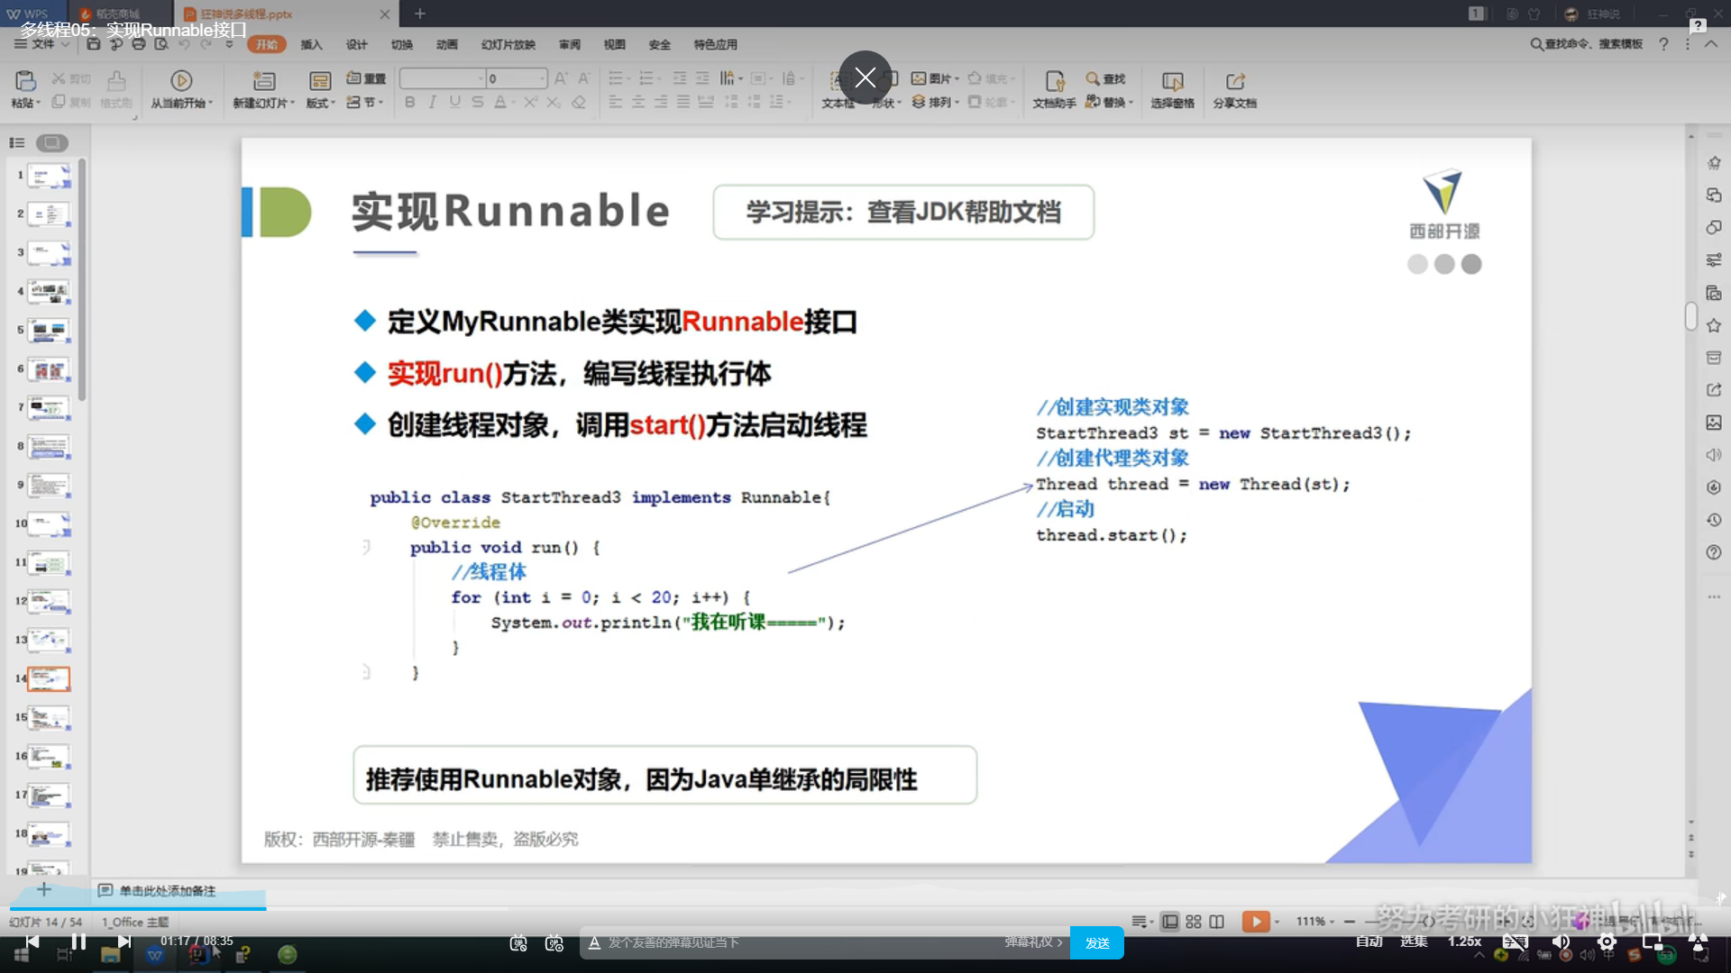Viewport: 1731px width, 973px height.
Task: Expand the 形状 shapes dropdown
Action: (x=886, y=102)
